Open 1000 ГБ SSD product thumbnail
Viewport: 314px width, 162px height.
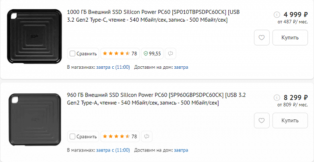pyautogui.click(x=33, y=37)
